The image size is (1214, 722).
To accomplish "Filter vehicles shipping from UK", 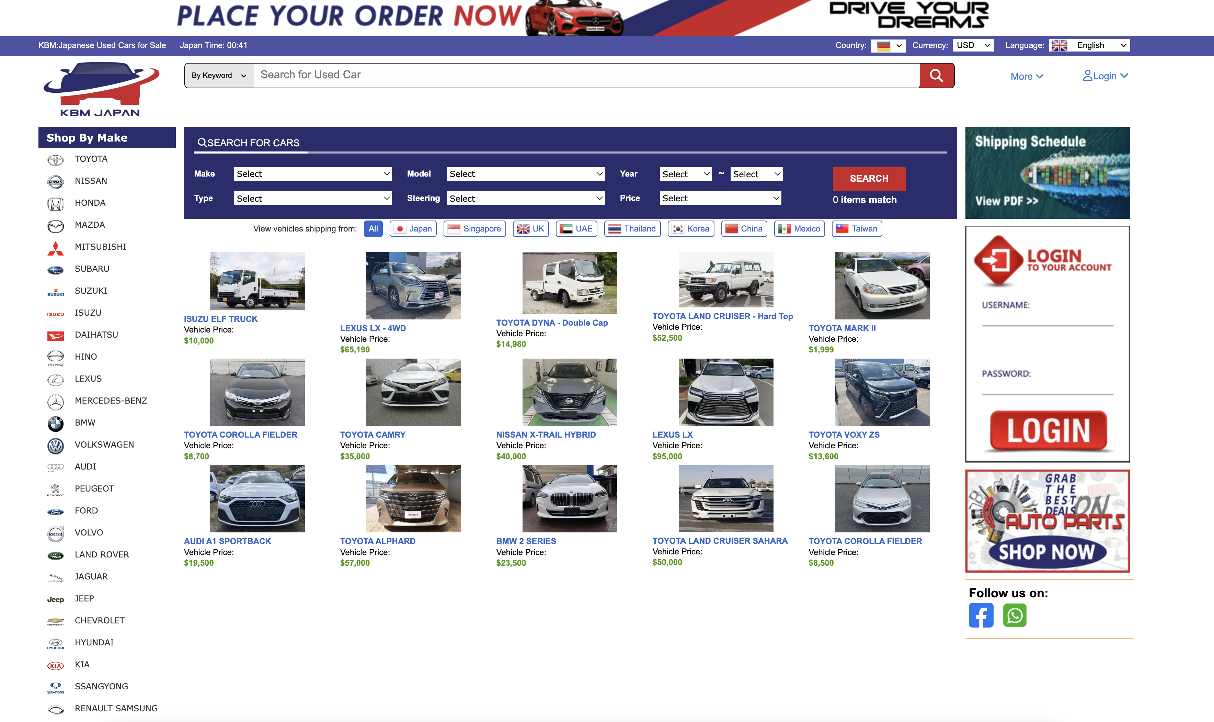I will tap(530, 229).
